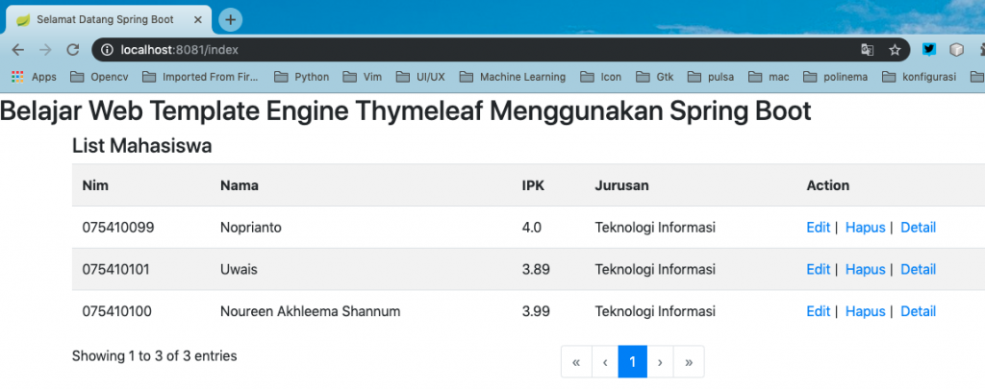Click IPK value 4.0
985x389 pixels.
(531, 228)
